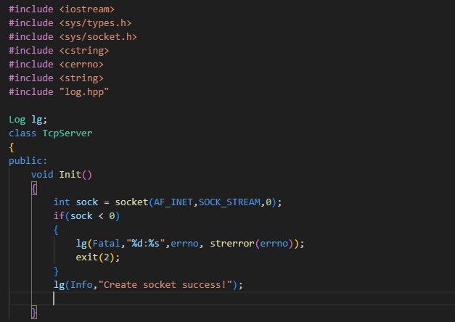Click the Init function name
The image size is (455, 322).
click(70, 175)
